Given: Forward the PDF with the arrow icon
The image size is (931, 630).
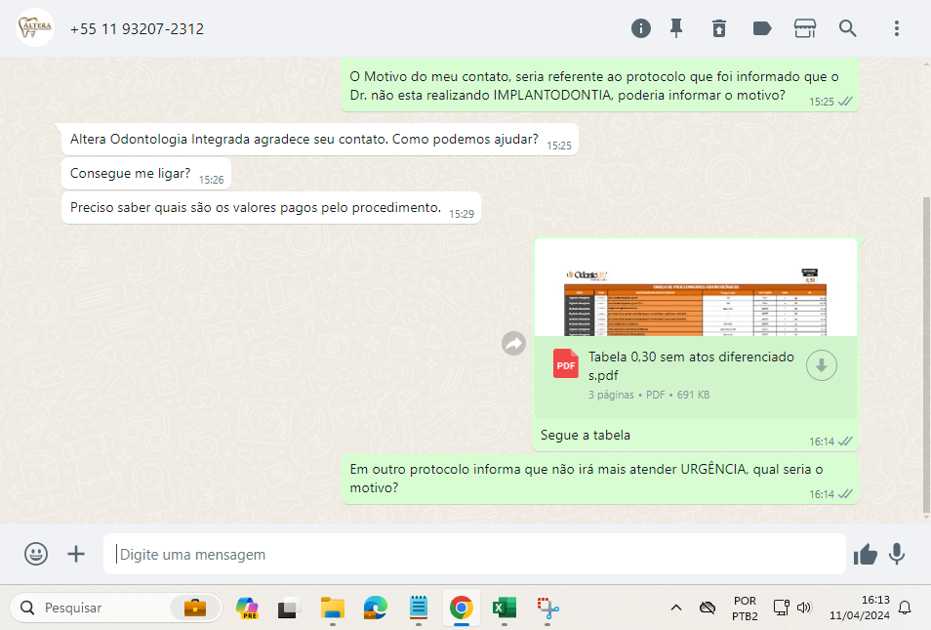Looking at the screenshot, I should pyautogui.click(x=513, y=344).
